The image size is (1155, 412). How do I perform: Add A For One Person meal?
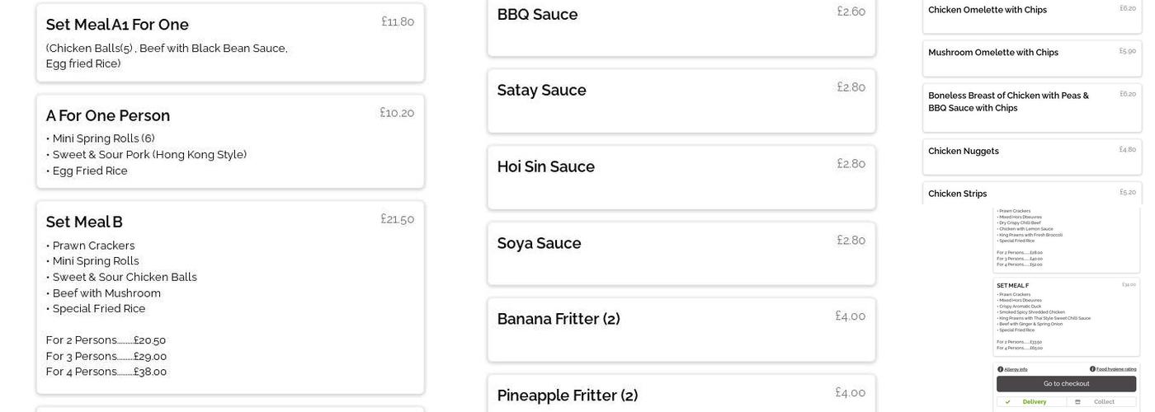pyautogui.click(x=230, y=141)
